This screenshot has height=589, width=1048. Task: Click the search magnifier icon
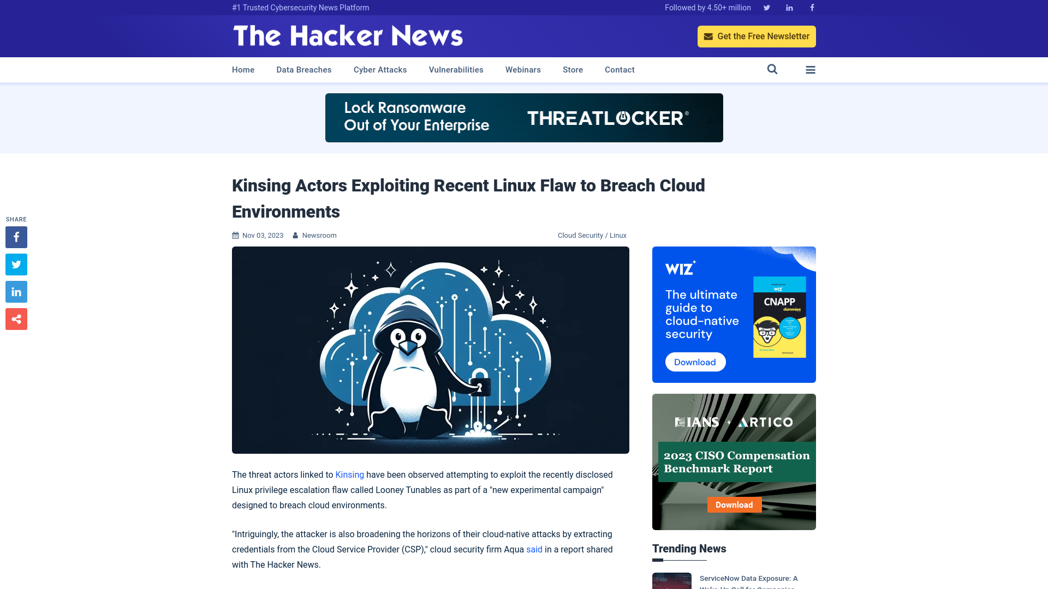772,69
